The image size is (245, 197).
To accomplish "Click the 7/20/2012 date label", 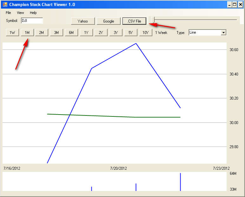I will click(x=118, y=168).
